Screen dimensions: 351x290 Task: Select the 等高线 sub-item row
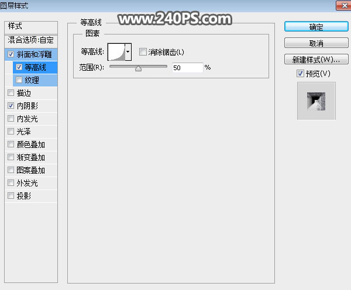(x=35, y=67)
